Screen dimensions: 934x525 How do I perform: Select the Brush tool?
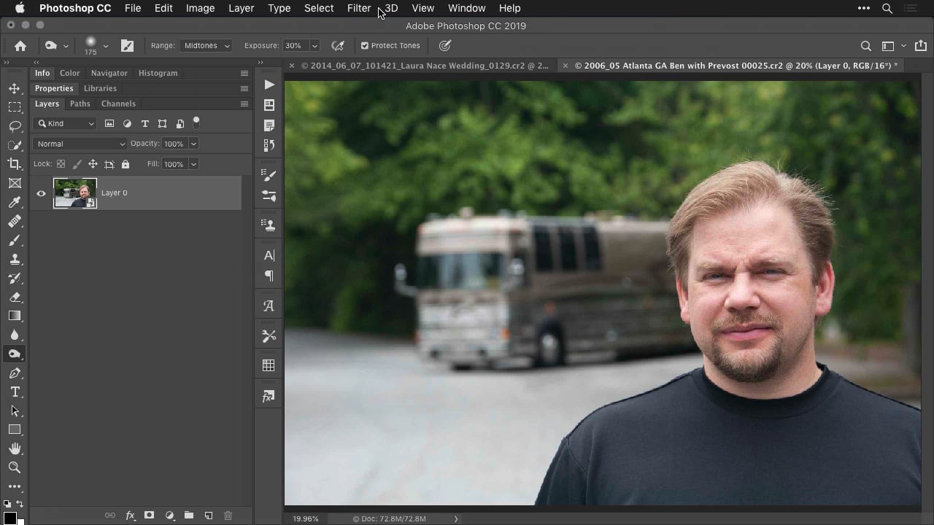[x=15, y=240]
